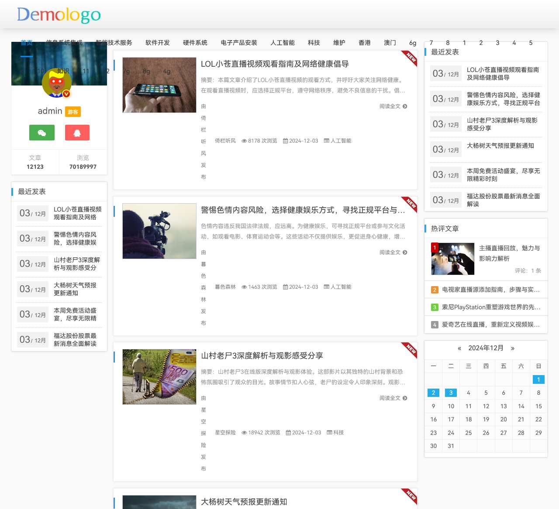Viewport: 559px width, 509px height.
Task: Click the » next month arrow on calendar
Action: pos(513,348)
